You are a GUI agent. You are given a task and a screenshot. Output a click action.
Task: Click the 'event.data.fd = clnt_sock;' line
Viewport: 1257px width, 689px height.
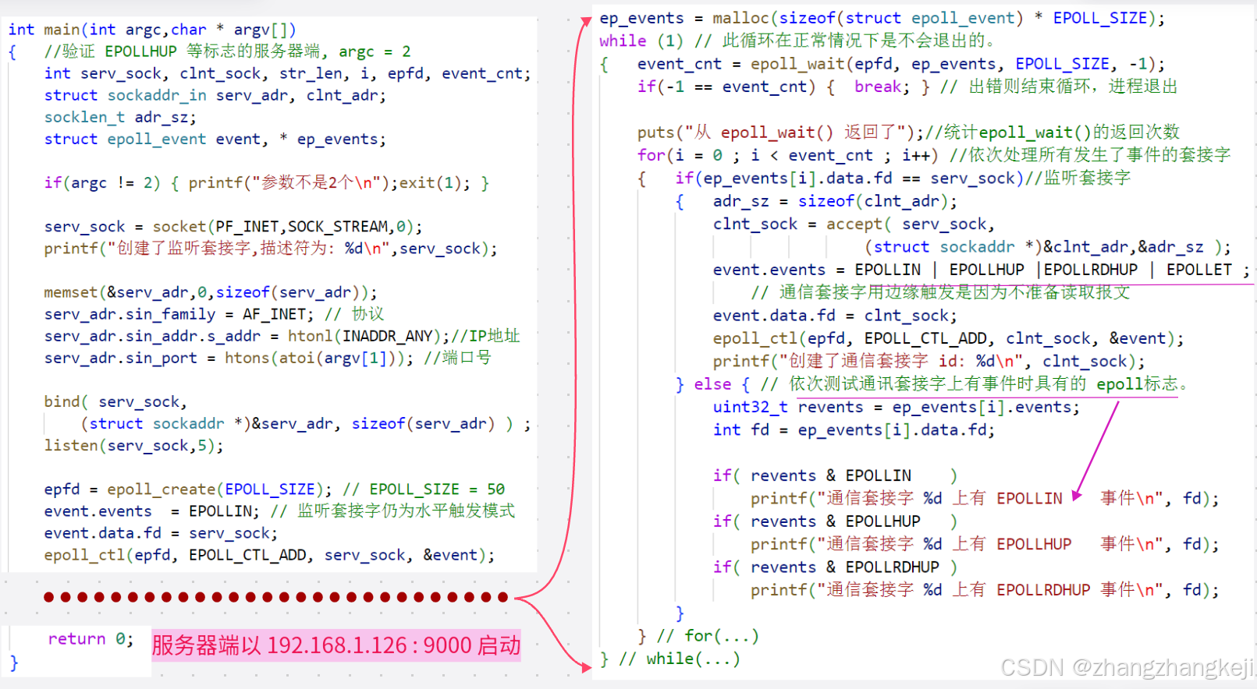[x=835, y=316]
